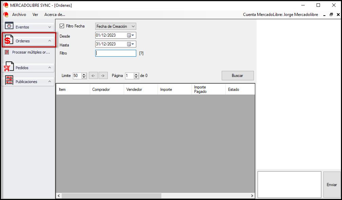Image resolution: width=342 pixels, height=200 pixels.
Task: Open the Desde calendar picker icon
Action: 130,35
